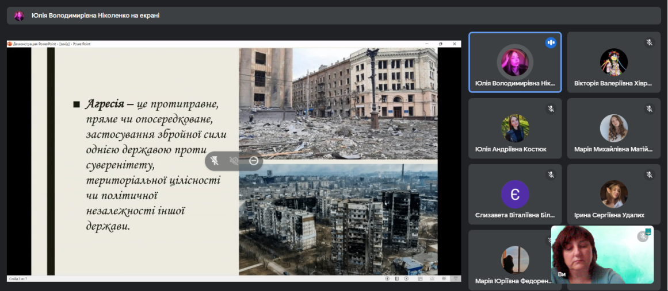Click muted mic icon on Юлія Андріївна Костюк tile
This screenshot has height=291, width=668.
pos(551,108)
